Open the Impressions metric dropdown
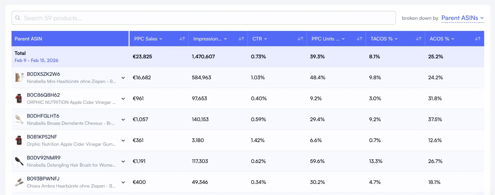 coord(210,39)
